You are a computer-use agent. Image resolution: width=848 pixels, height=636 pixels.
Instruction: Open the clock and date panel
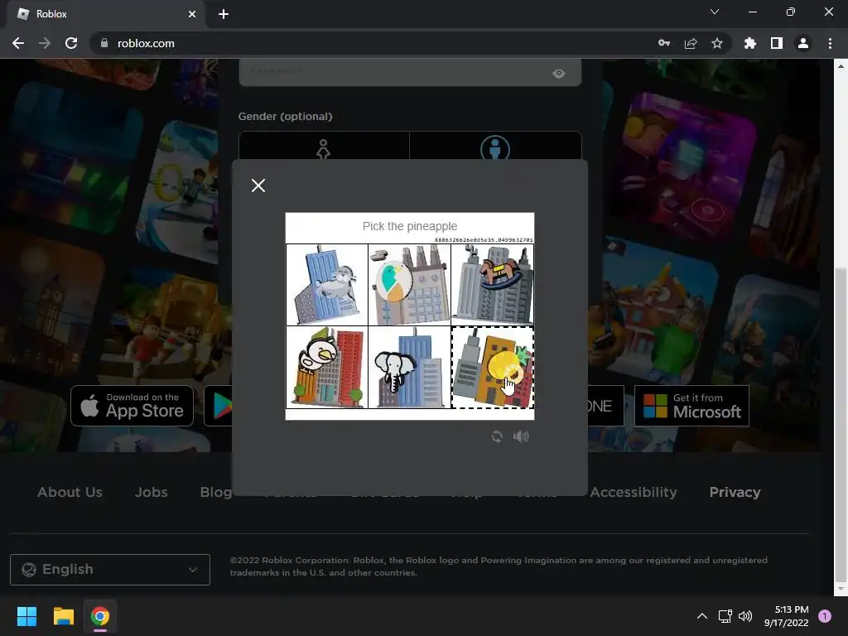(x=787, y=616)
